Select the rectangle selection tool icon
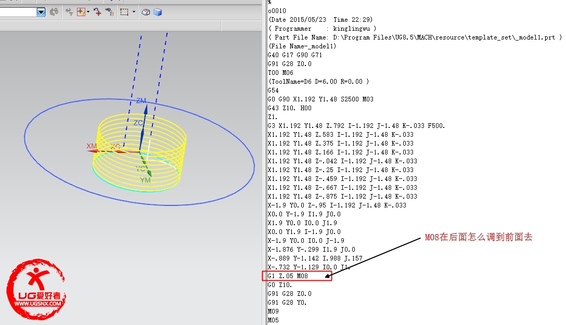The width and height of the screenshot is (566, 325). pos(124,12)
